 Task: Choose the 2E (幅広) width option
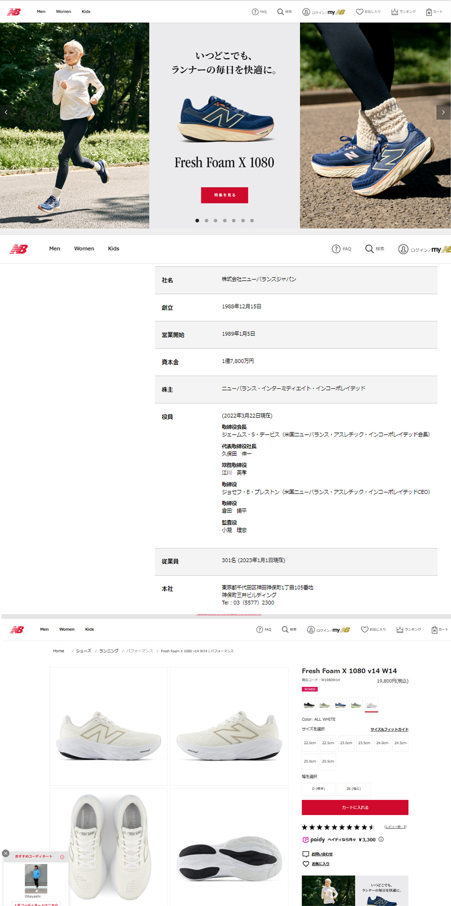tap(353, 788)
